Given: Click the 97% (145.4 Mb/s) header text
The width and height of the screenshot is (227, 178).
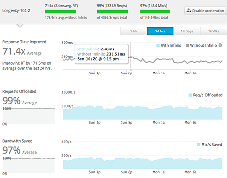Looking at the screenshot, I should [154, 6].
